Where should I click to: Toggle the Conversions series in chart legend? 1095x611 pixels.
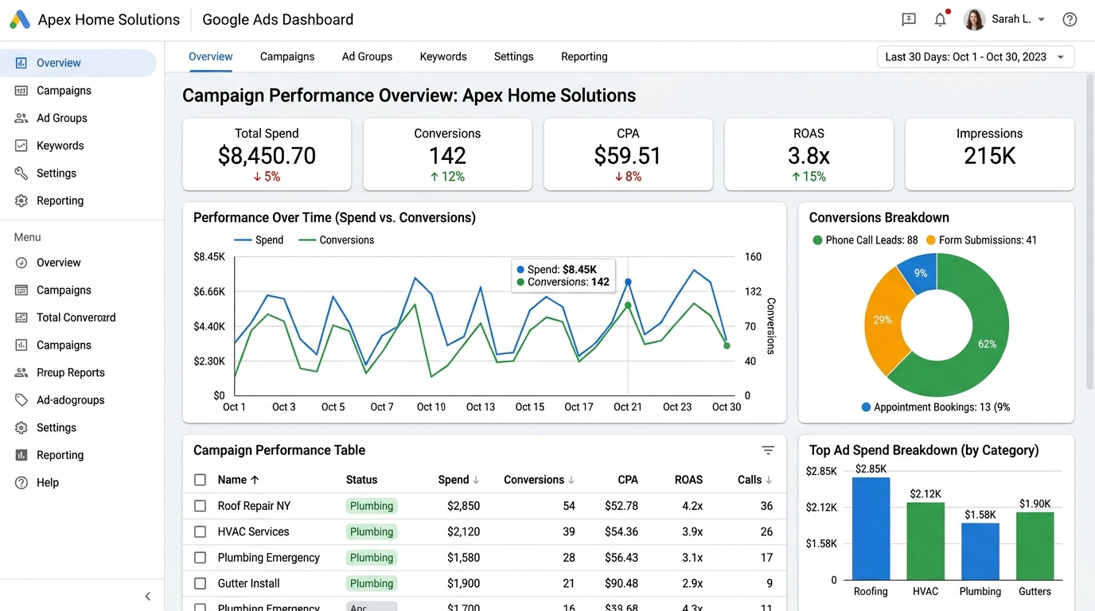pyautogui.click(x=336, y=240)
